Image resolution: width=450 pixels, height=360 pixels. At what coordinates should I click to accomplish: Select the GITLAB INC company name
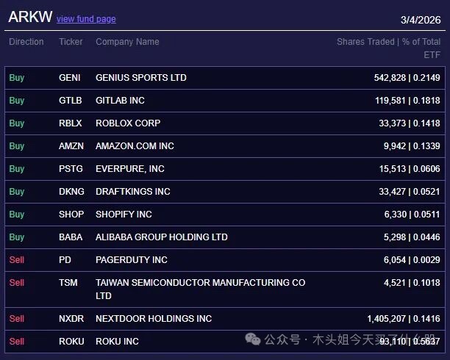point(120,101)
